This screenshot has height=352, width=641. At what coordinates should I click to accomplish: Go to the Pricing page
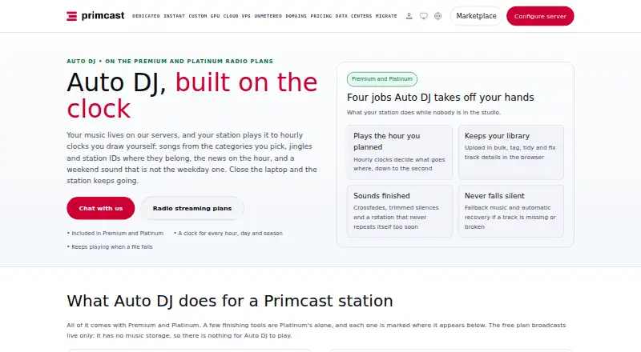[x=321, y=16]
